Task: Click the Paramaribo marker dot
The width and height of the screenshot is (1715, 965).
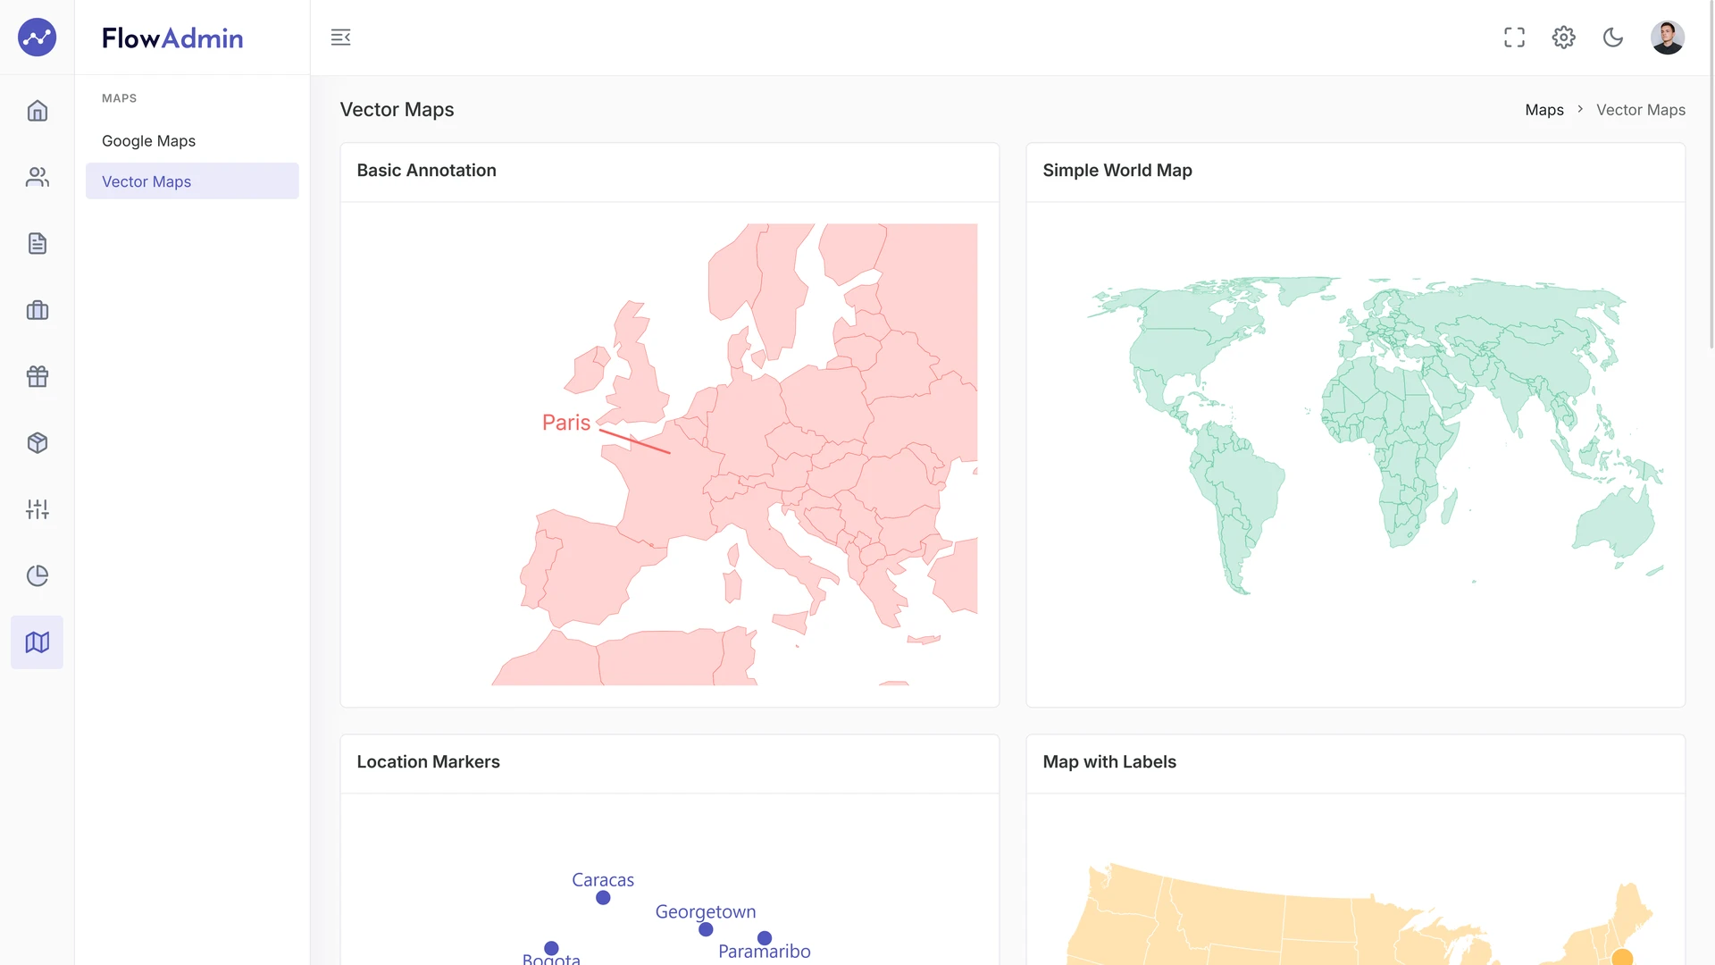Action: [x=765, y=938]
